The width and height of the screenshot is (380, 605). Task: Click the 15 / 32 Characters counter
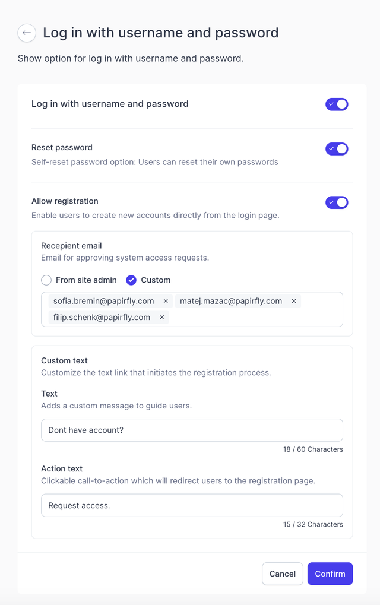click(x=313, y=524)
